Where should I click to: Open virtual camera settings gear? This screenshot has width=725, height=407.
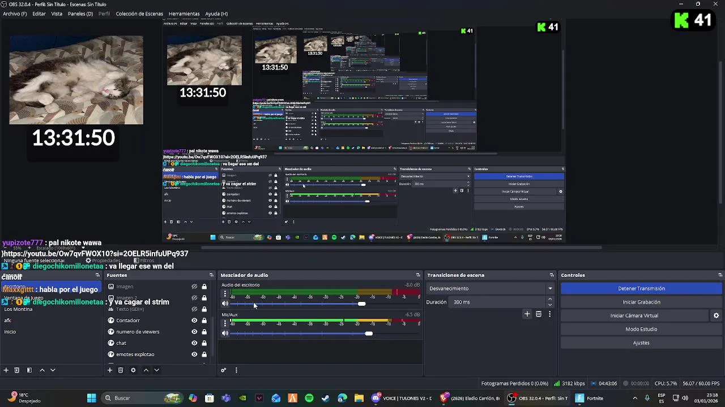coord(716,315)
